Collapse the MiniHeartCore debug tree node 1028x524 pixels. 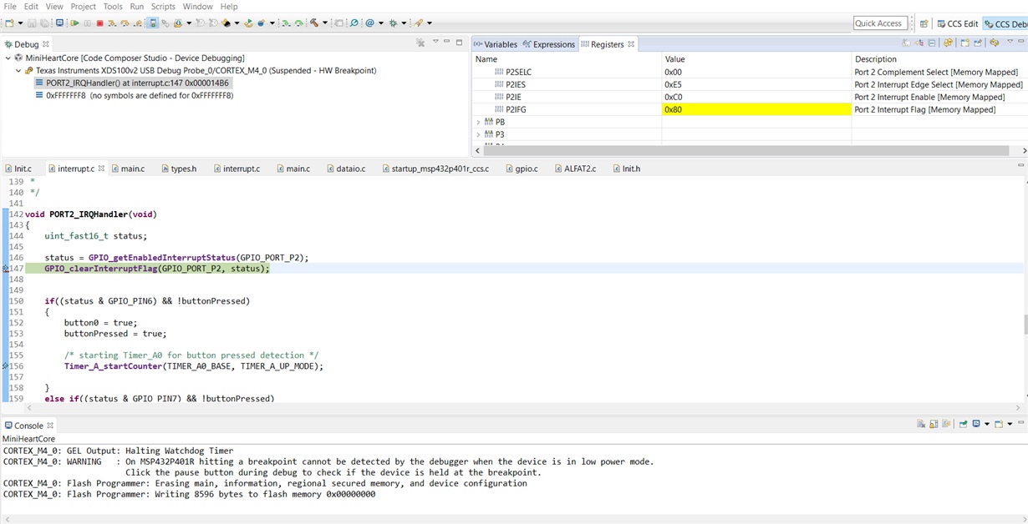click(8, 58)
